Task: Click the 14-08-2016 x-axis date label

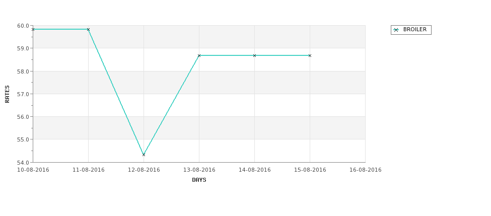Action: tap(255, 170)
